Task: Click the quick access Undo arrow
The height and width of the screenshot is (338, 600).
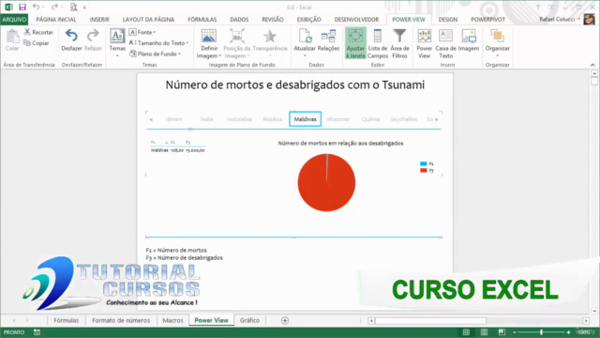Action: click(36, 7)
